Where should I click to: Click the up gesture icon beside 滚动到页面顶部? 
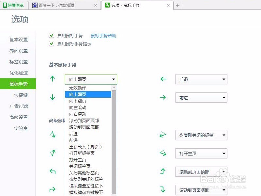[163, 171]
